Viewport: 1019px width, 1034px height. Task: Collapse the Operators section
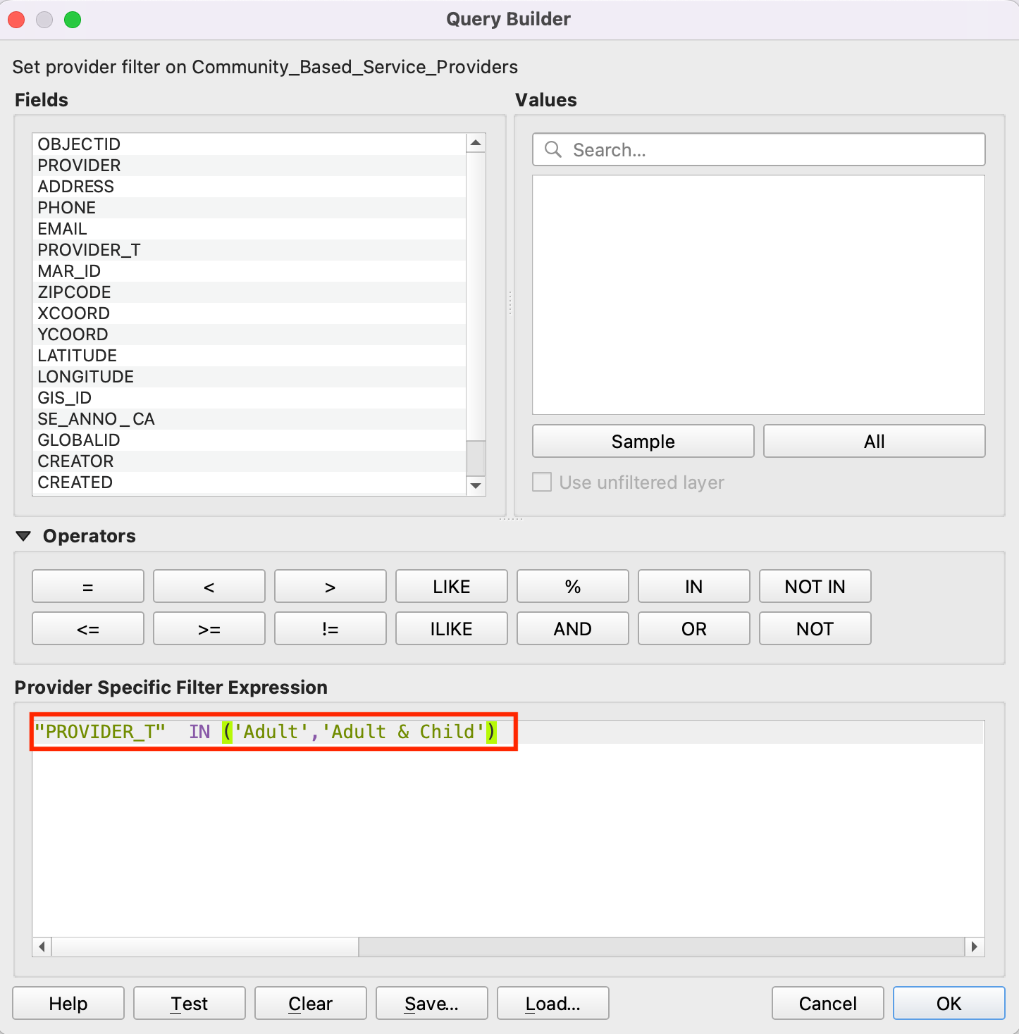click(x=23, y=536)
